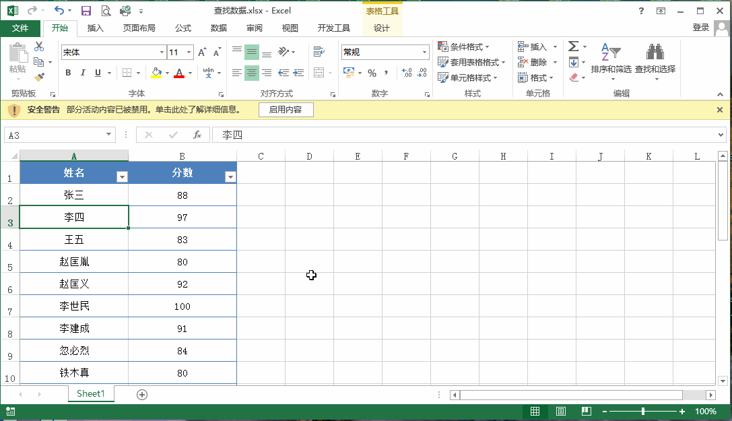Image resolution: width=732 pixels, height=421 pixels.
Task: Click the AutoSum sigma icon
Action: coord(573,46)
